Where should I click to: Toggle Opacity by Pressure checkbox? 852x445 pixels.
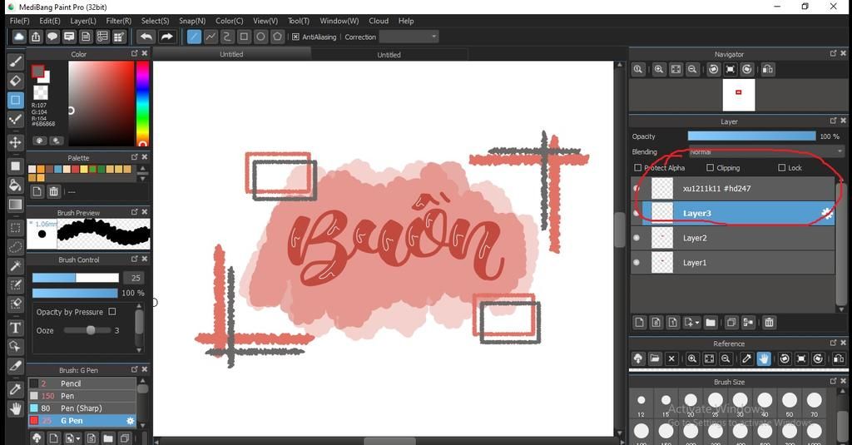pos(112,311)
